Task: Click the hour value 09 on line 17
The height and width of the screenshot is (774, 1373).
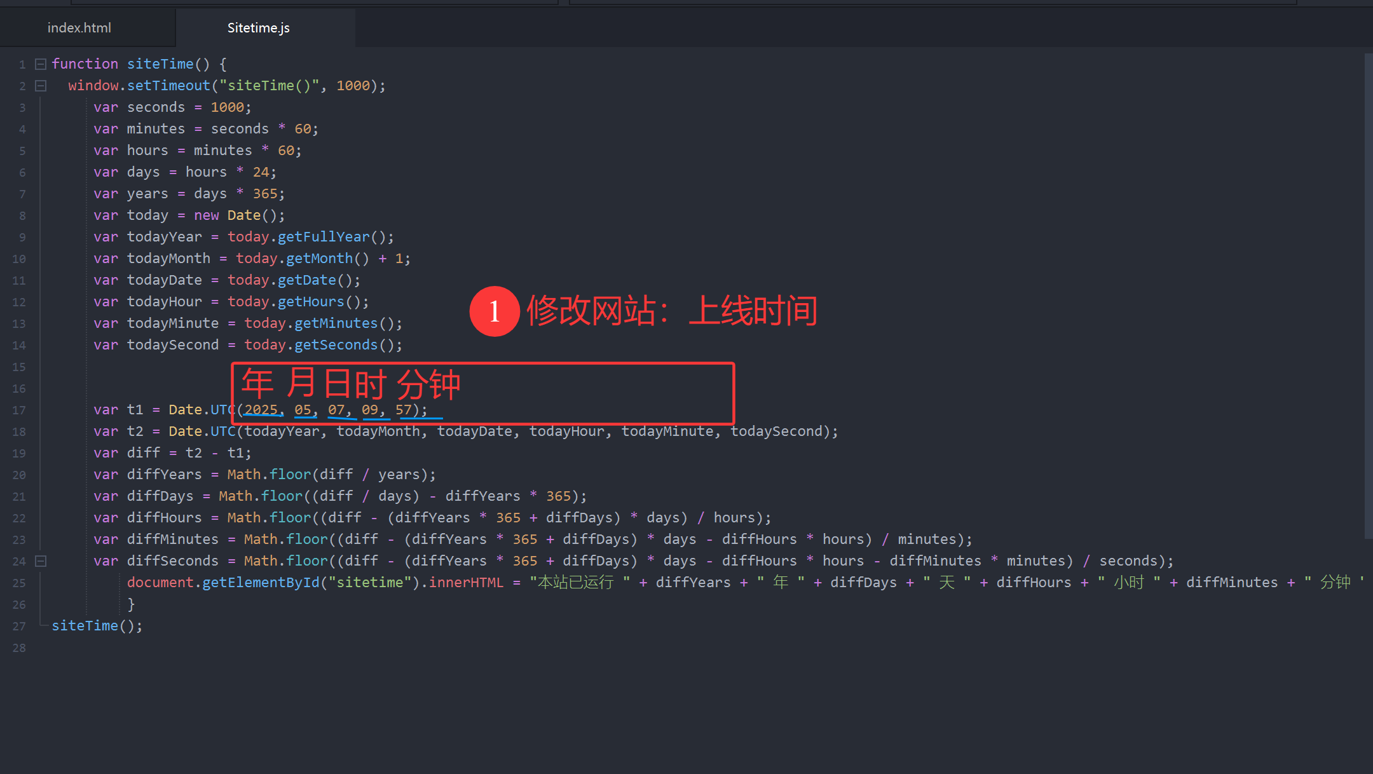Action: [x=370, y=410]
